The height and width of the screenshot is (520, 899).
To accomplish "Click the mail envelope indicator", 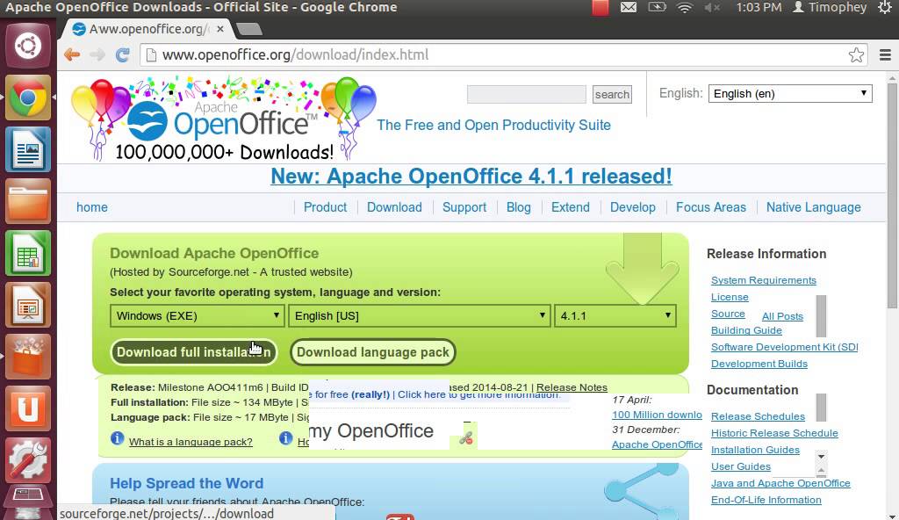I will tap(629, 7).
